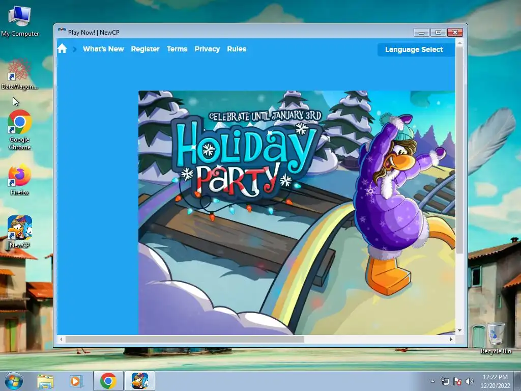This screenshot has height=391, width=521.
Task: Open the Register page
Action: click(x=145, y=49)
